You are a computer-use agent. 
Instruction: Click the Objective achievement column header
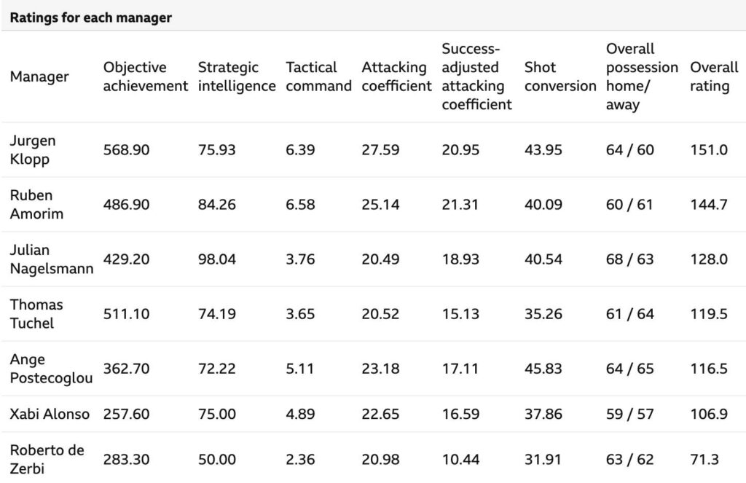coord(145,76)
